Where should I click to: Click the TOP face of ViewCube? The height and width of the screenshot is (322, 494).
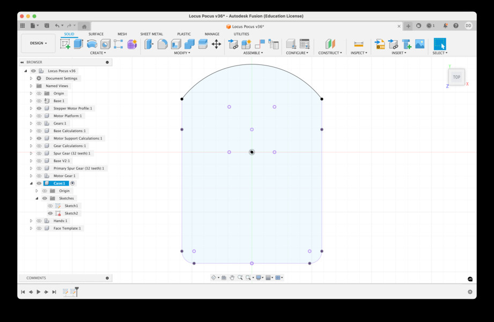(x=456, y=77)
